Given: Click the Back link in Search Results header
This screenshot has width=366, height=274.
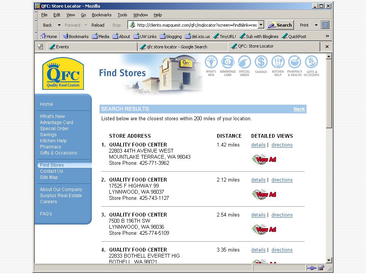Looking at the screenshot, I should point(299,109).
